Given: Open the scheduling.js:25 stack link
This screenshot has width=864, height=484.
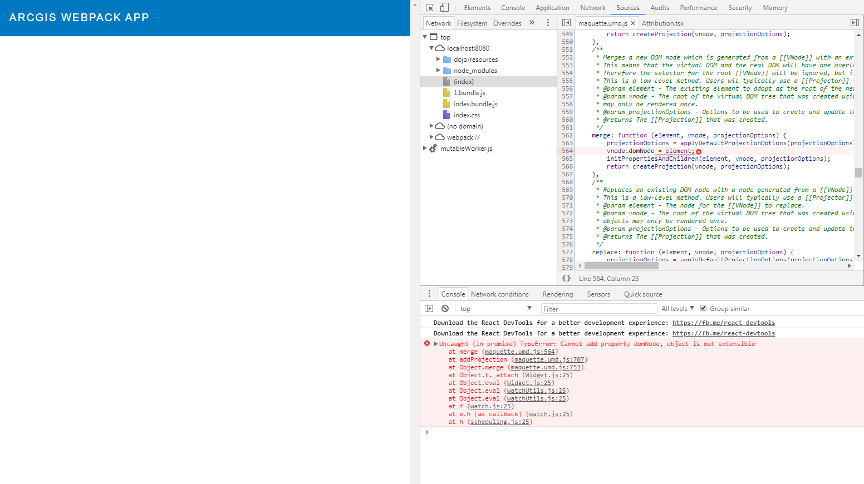Looking at the screenshot, I should tap(500, 422).
